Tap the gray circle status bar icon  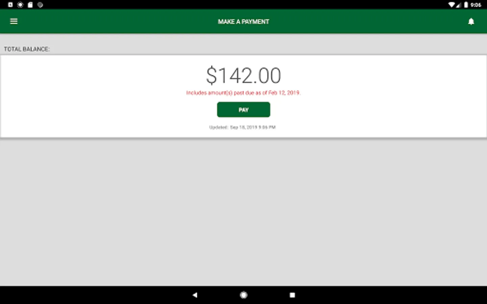coord(40,5)
